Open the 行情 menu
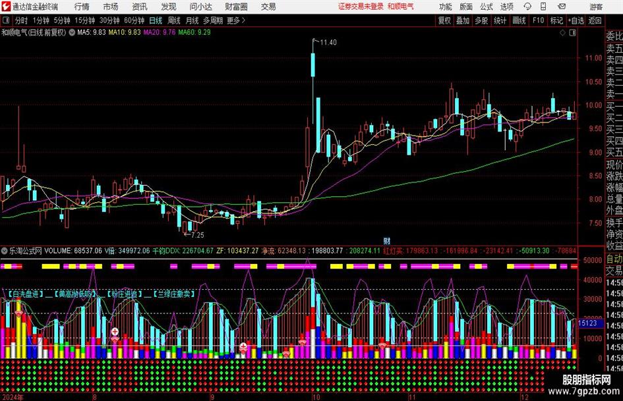Image resolution: width=623 pixels, height=401 pixels. point(82,7)
